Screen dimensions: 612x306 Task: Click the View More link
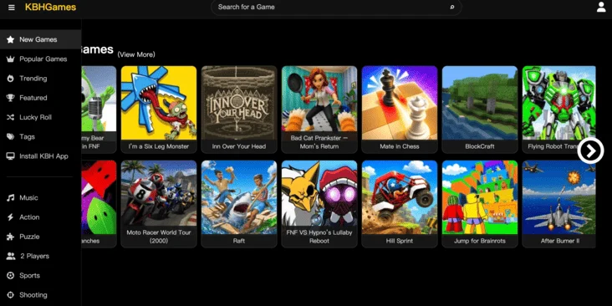[136, 54]
